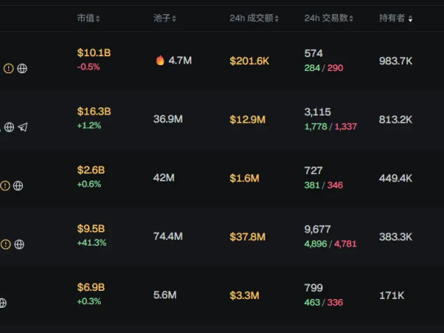Image resolution: width=444 pixels, height=333 pixels.
Task: Click buy count 284
Action: [x=312, y=68]
